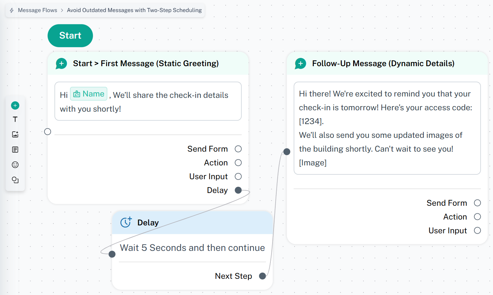Screen dimensions: 493x295
Task: Click the green Start button
Action: [70, 35]
